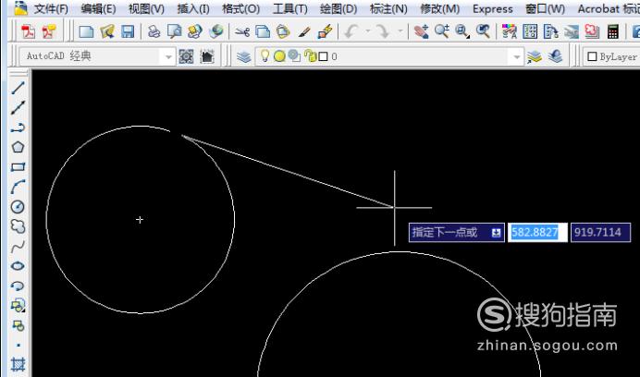Image resolution: width=640 pixels, height=377 pixels.
Task: Toggle layer 0 on/off lightbulb
Action: click(265, 55)
